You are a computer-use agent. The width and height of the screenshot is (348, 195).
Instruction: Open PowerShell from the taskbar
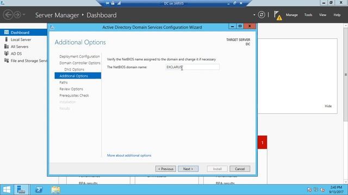click(39, 190)
